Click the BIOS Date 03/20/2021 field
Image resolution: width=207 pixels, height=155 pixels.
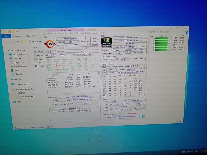tap(62, 104)
